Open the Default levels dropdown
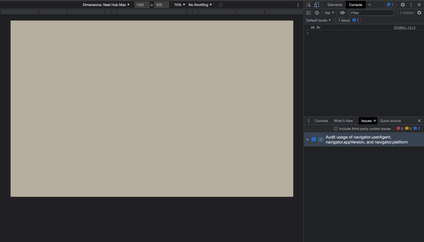The height and width of the screenshot is (242, 424). pyautogui.click(x=319, y=20)
